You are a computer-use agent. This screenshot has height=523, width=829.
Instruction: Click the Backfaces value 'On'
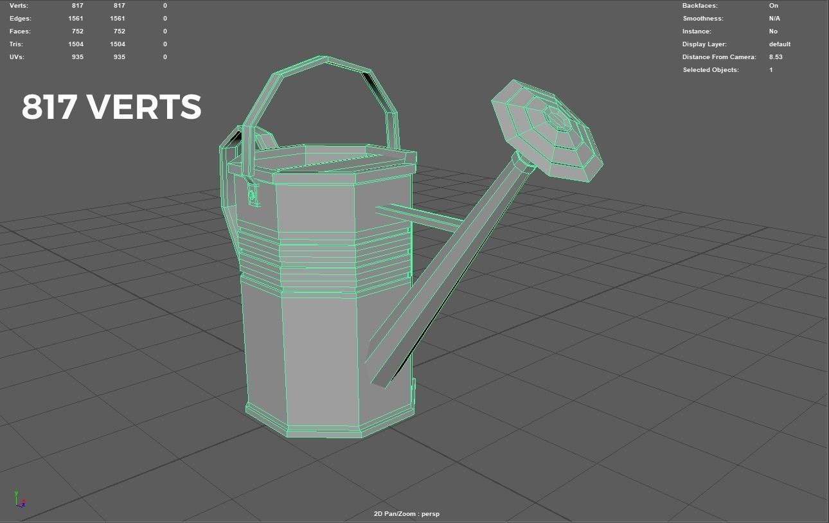(774, 5)
